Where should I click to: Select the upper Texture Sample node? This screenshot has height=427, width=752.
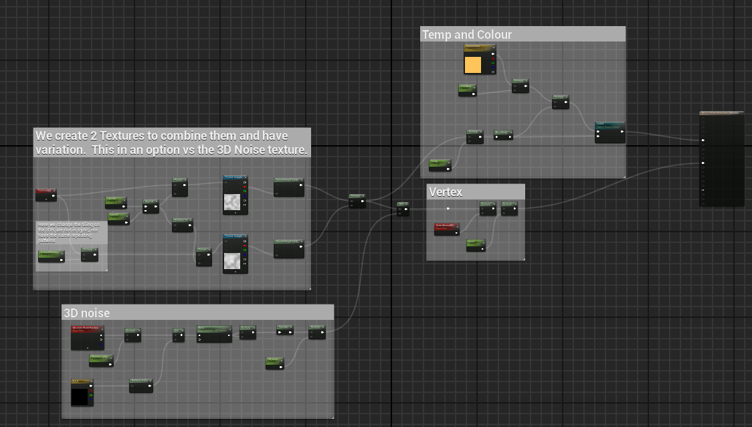coord(235,179)
